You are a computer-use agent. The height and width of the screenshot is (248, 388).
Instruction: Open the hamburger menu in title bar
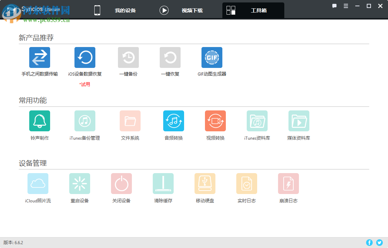[346, 6]
